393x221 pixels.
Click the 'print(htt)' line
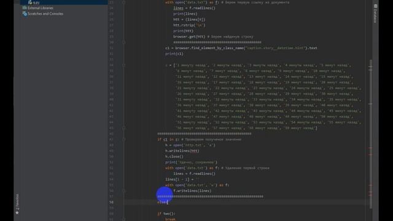tap(183, 31)
